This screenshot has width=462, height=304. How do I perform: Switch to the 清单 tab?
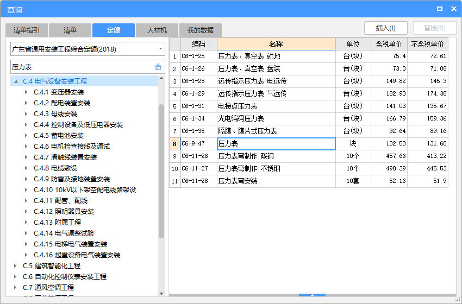[70, 30]
